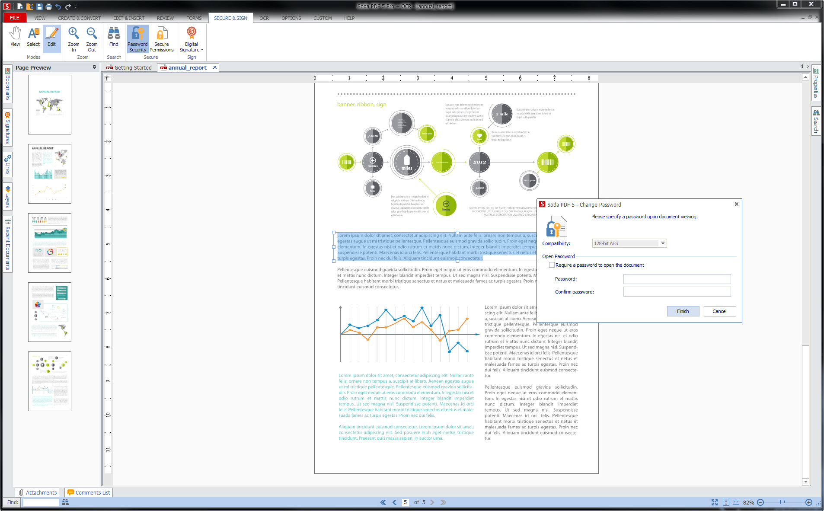Open the HELP ribbon tab
824x511 pixels.
[x=349, y=18]
